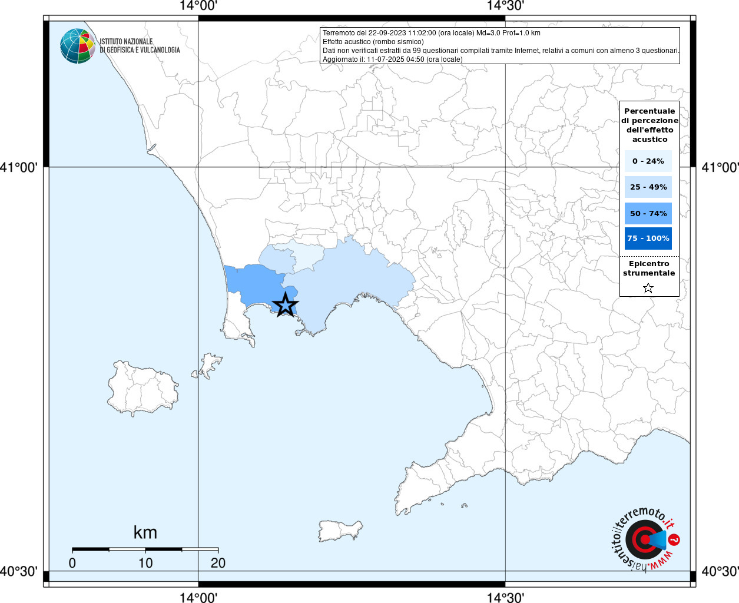
Task: Click the Aggiornato il update date line
Action: pos(392,59)
